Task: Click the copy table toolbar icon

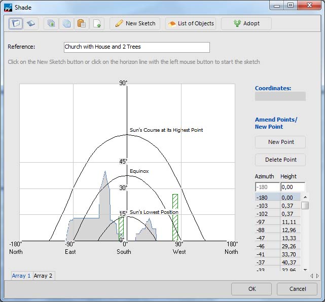Action: (66, 23)
